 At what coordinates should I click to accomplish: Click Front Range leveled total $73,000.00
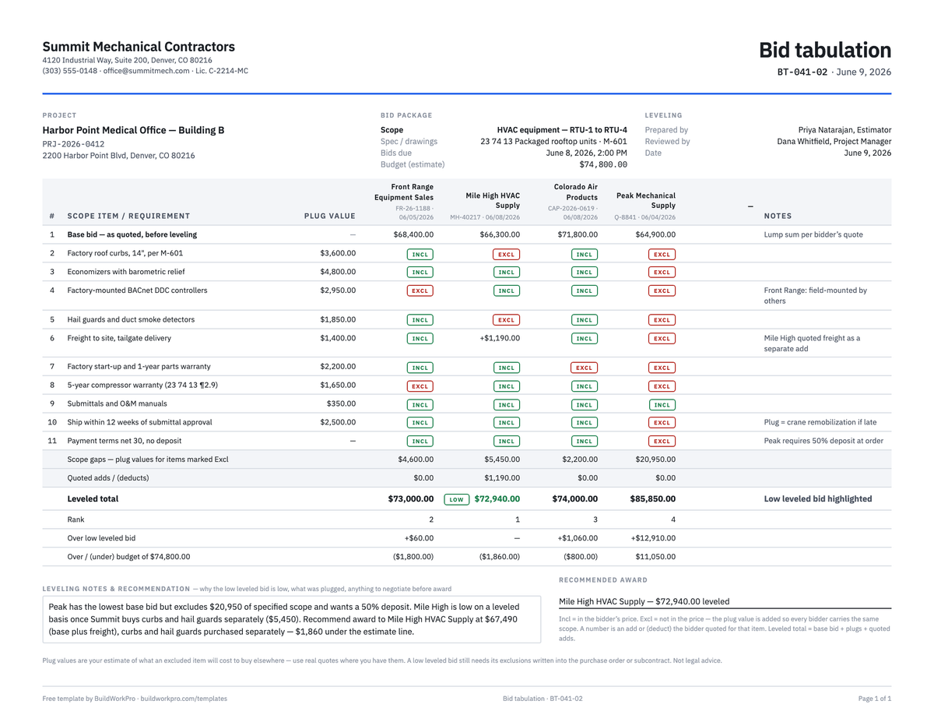(x=411, y=498)
